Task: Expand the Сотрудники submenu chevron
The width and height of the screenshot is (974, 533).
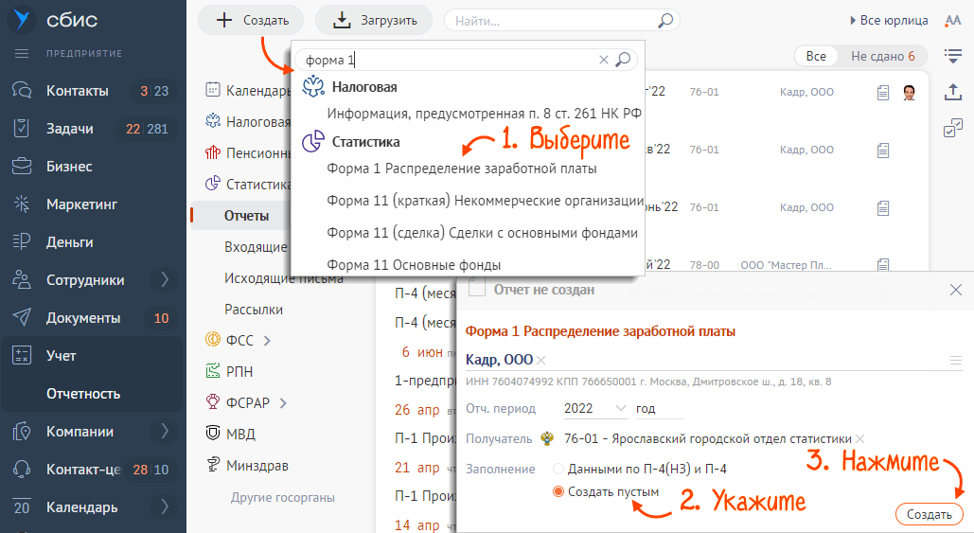Action: (165, 279)
